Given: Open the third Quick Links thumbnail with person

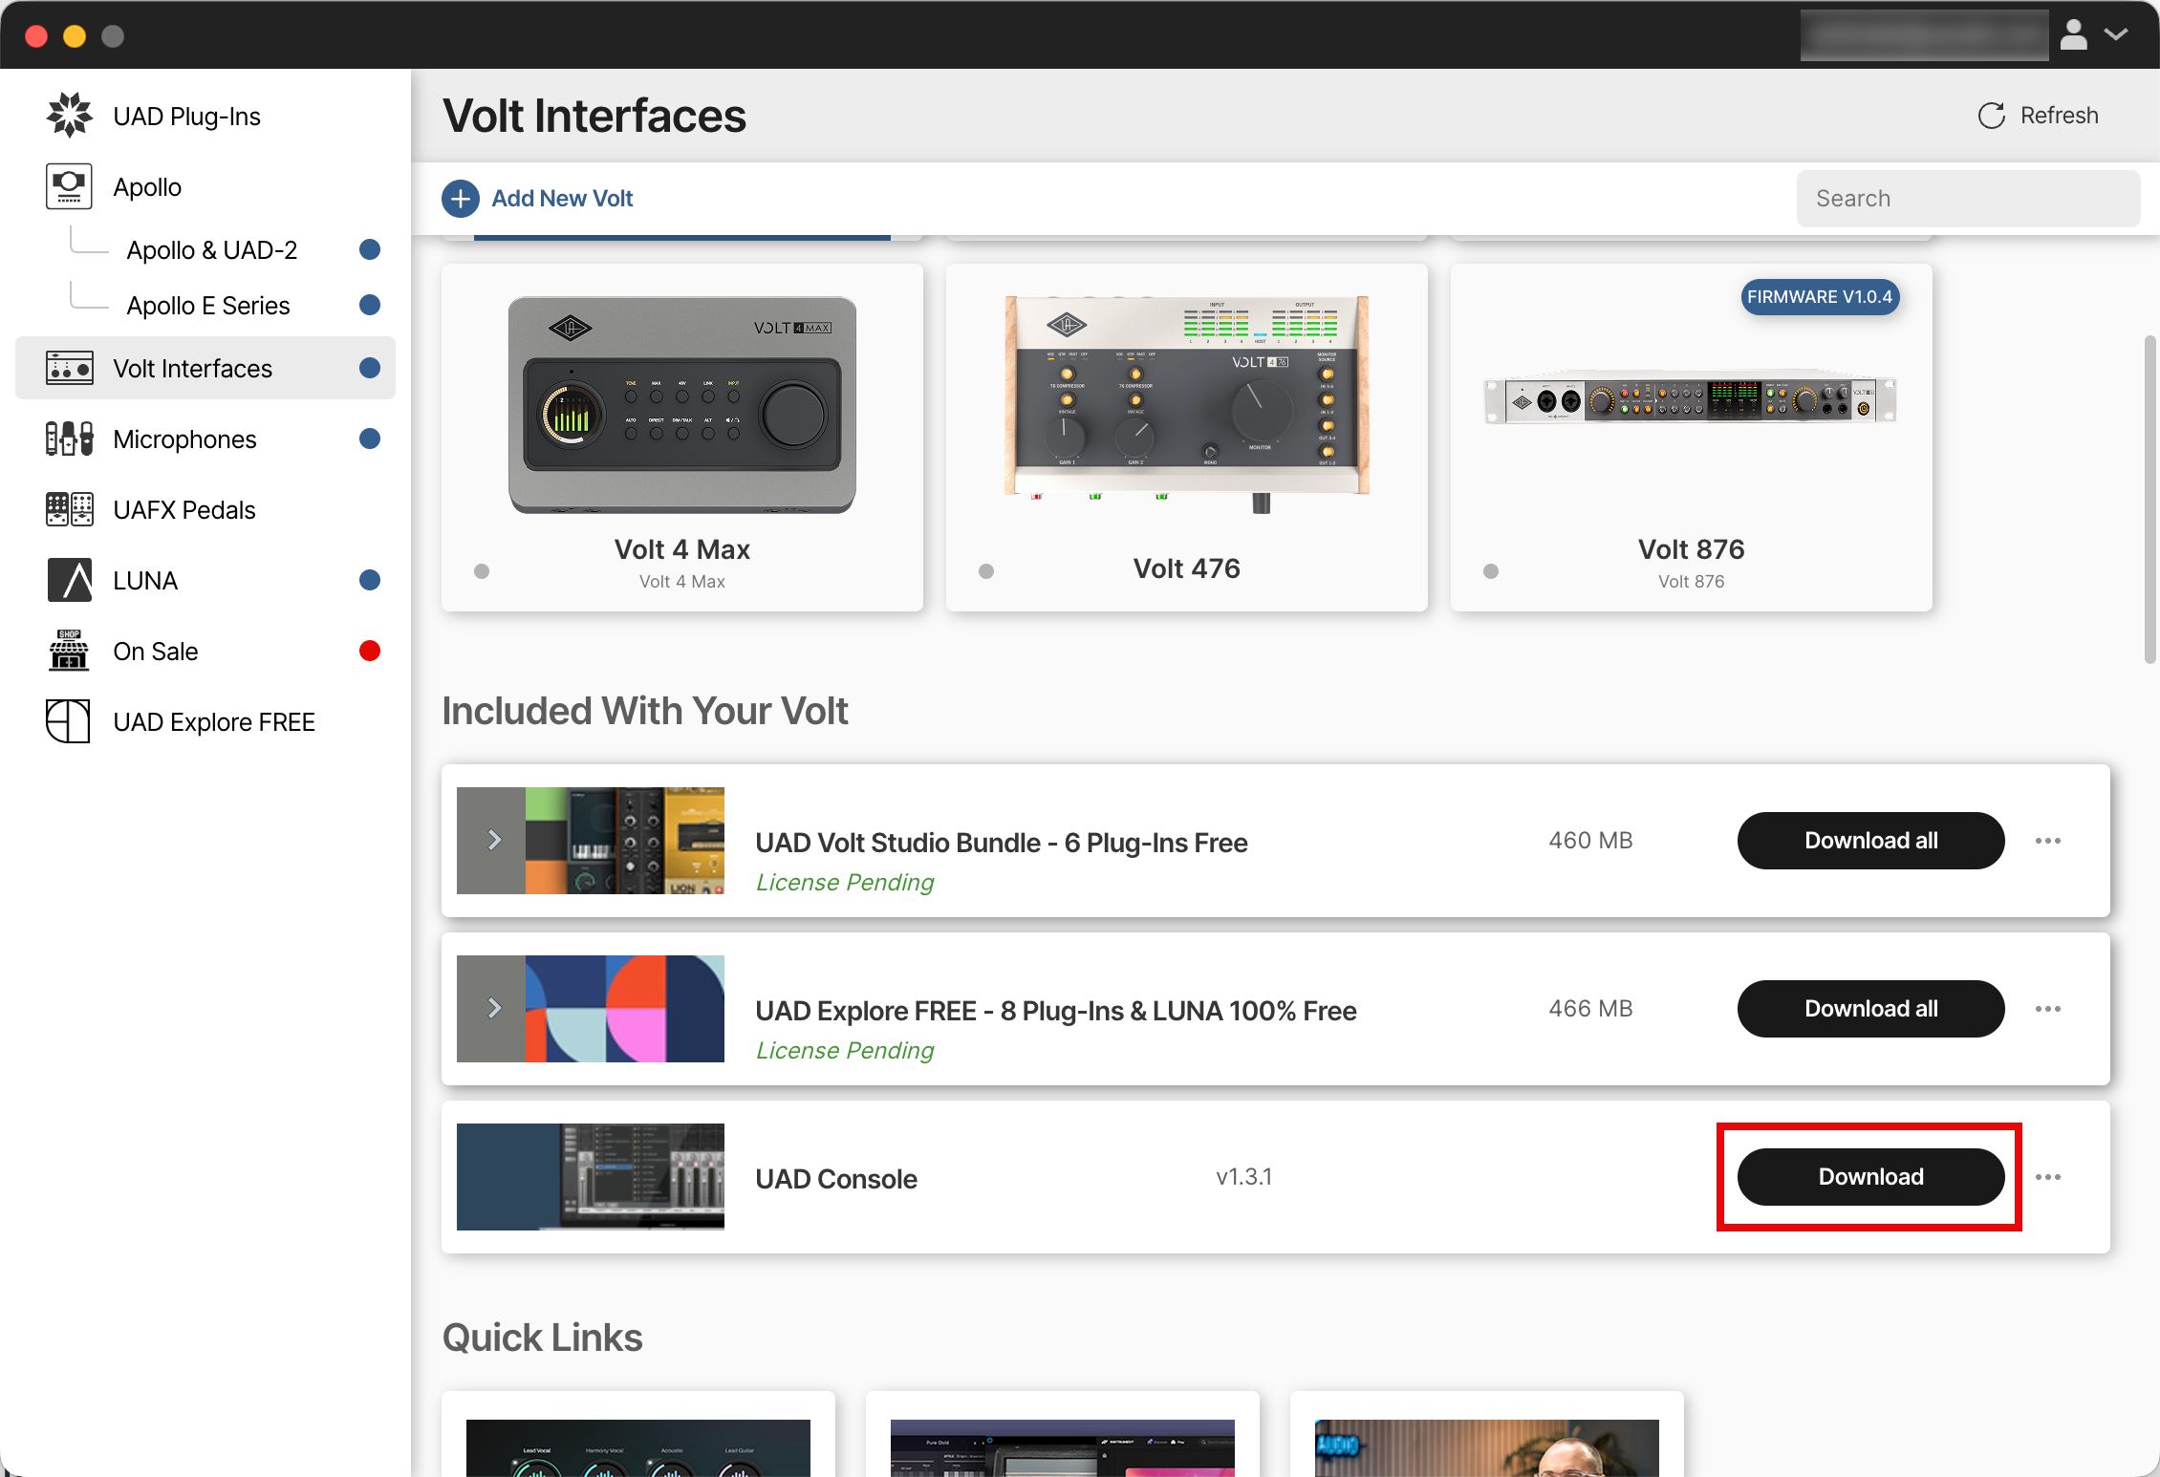Looking at the screenshot, I should [1487, 1447].
